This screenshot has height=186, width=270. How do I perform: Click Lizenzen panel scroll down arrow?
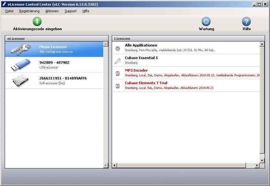pos(262,160)
